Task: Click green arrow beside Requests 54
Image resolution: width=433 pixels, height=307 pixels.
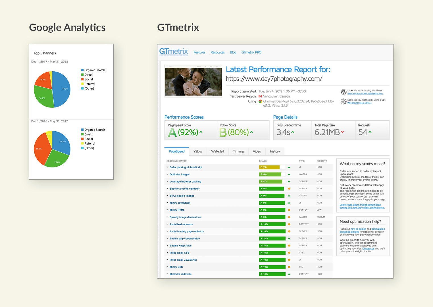Action: pyautogui.click(x=370, y=132)
